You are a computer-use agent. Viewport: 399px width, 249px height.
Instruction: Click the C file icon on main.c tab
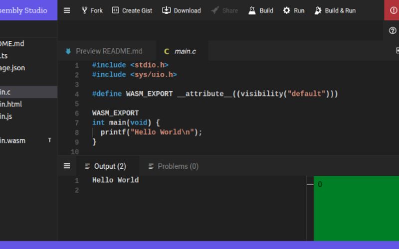(x=167, y=52)
